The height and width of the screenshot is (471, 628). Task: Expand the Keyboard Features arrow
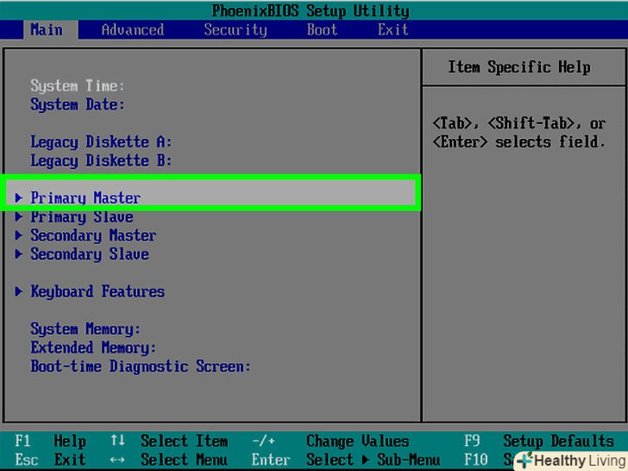[18, 292]
